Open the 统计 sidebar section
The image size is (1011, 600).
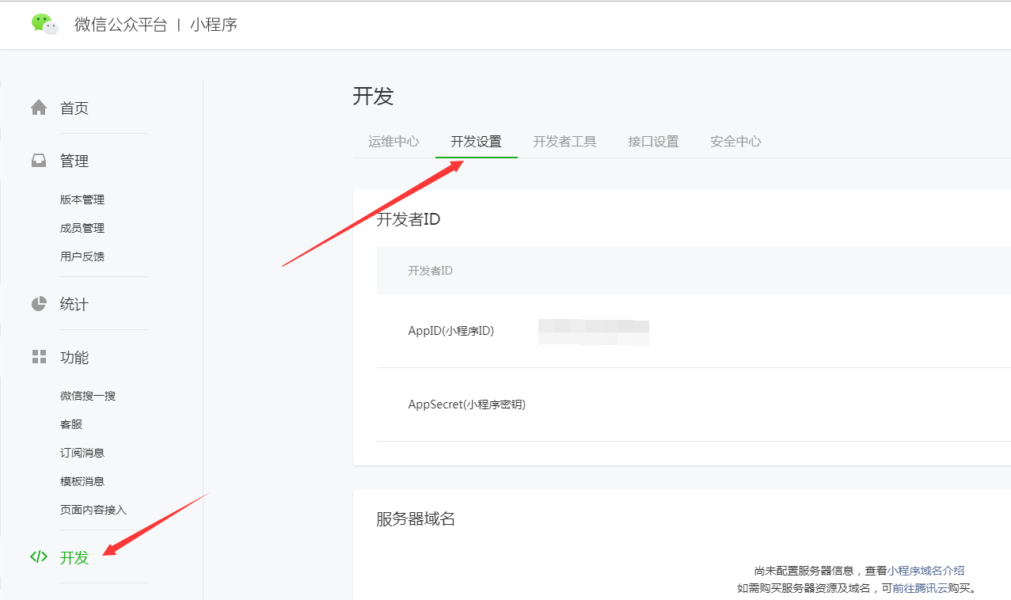(74, 305)
